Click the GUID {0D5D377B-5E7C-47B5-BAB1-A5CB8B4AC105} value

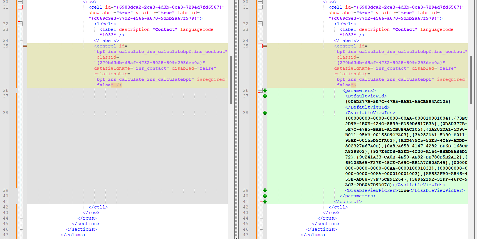(398, 102)
